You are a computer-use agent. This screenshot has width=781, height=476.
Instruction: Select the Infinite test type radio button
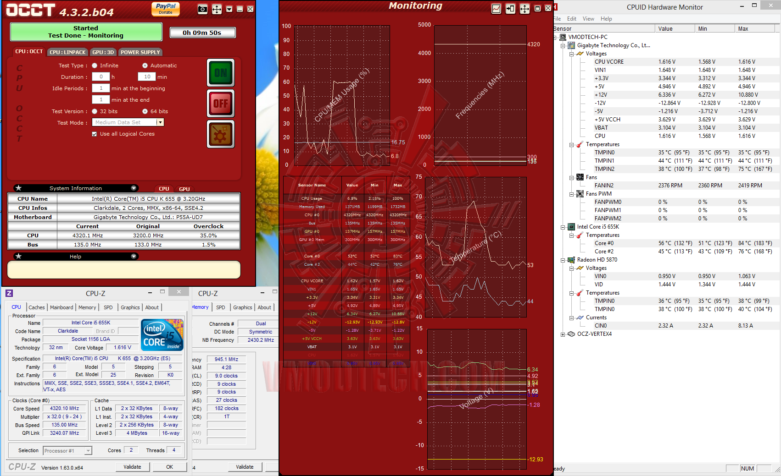pyautogui.click(x=95, y=66)
